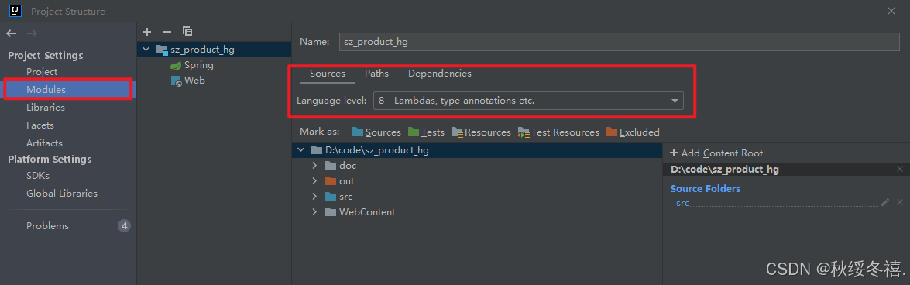Image resolution: width=910 pixels, height=285 pixels.
Task: Click the forward navigation arrow
Action: pyautogui.click(x=32, y=33)
